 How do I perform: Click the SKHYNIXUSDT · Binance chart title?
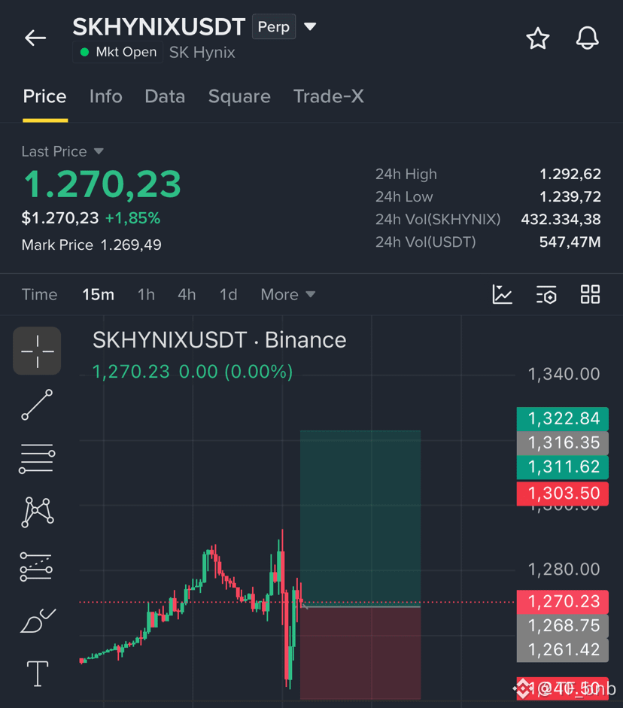tap(220, 340)
